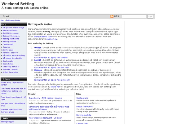
Task: Open Betting bloggen archive link
Action: click(x=7, y=122)
